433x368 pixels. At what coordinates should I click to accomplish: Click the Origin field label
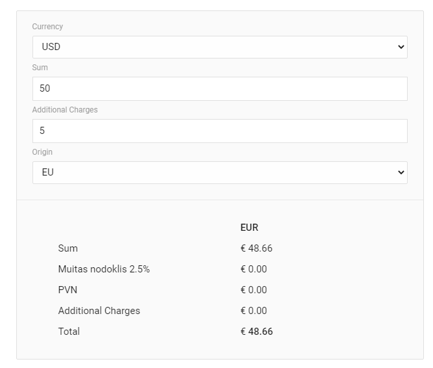click(42, 152)
